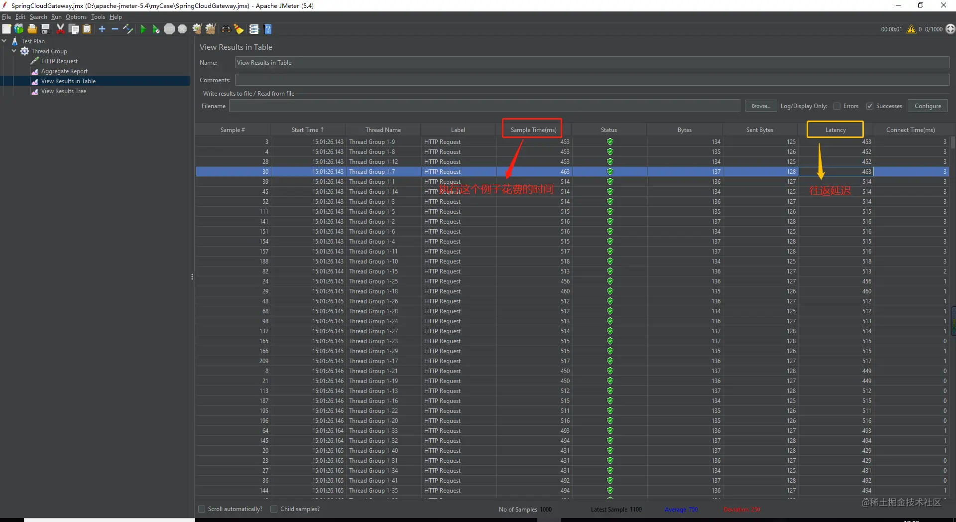The height and width of the screenshot is (522, 956).
Task: Click the Clear All broom icons
Action: click(x=211, y=29)
